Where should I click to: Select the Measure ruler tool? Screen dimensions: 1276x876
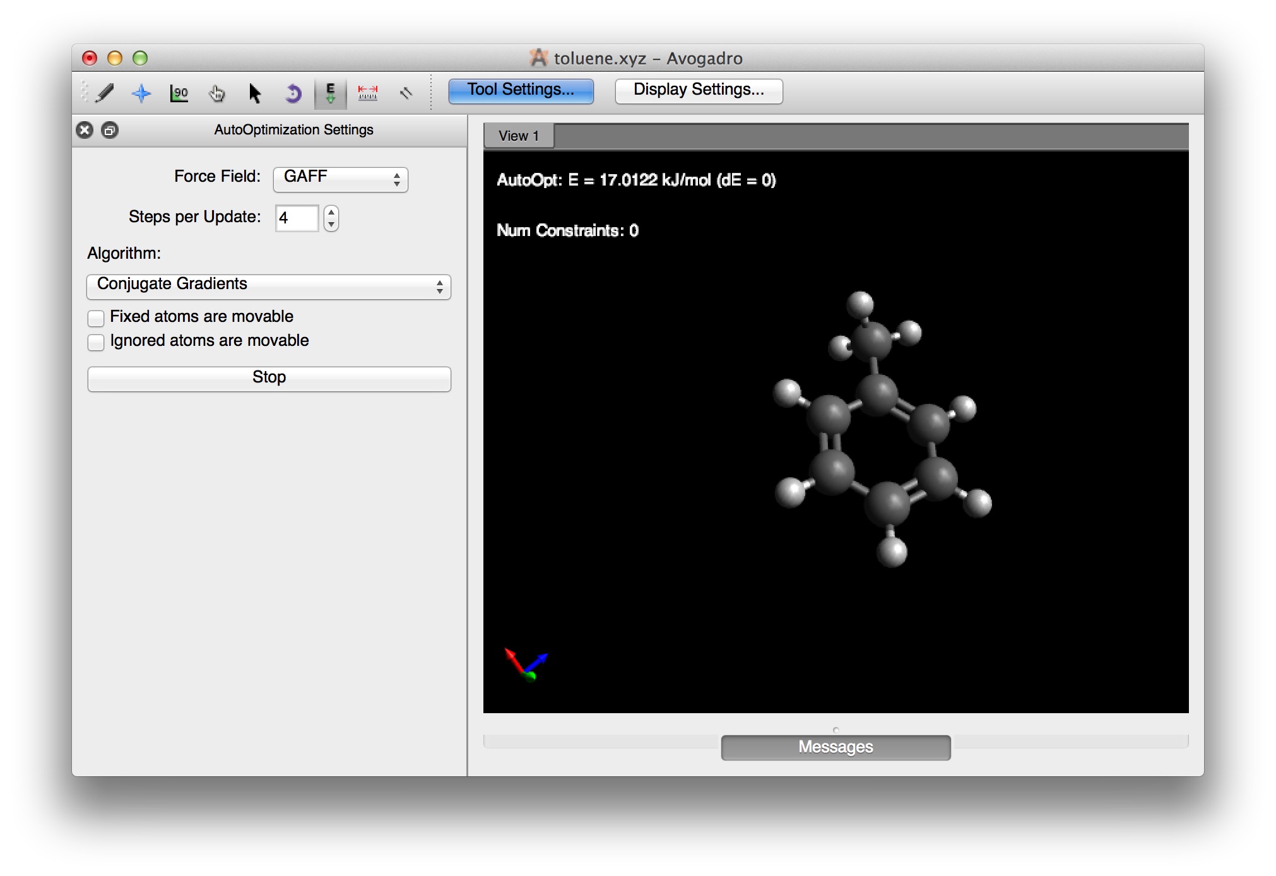point(368,93)
